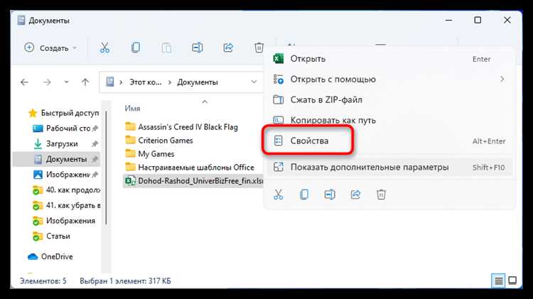Open the Создать new item button
Viewport: 533px width, 299px height.
[x=50, y=48]
